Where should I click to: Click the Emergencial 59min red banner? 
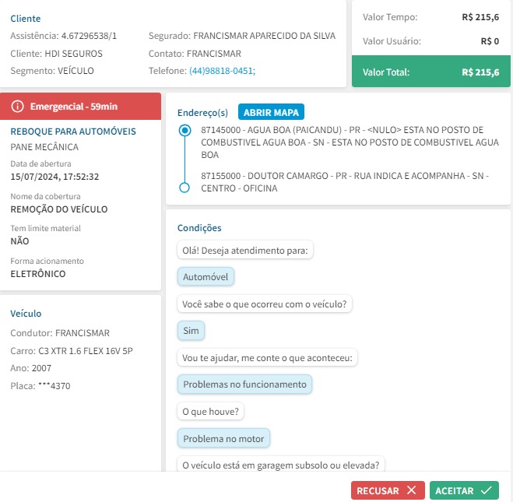point(81,106)
